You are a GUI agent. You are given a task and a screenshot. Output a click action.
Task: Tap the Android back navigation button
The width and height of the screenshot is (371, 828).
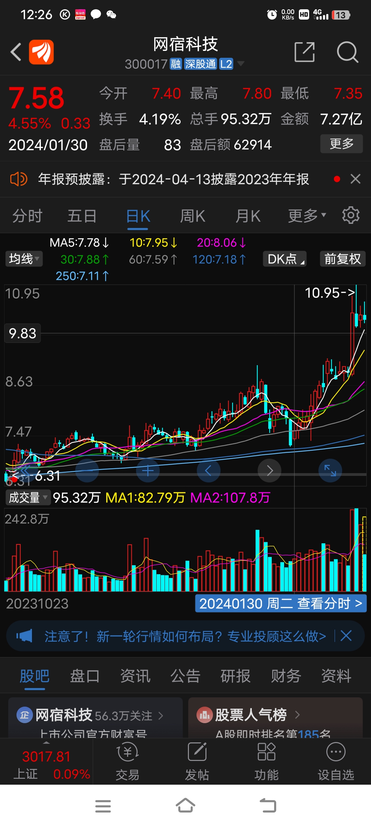pyautogui.click(x=268, y=806)
